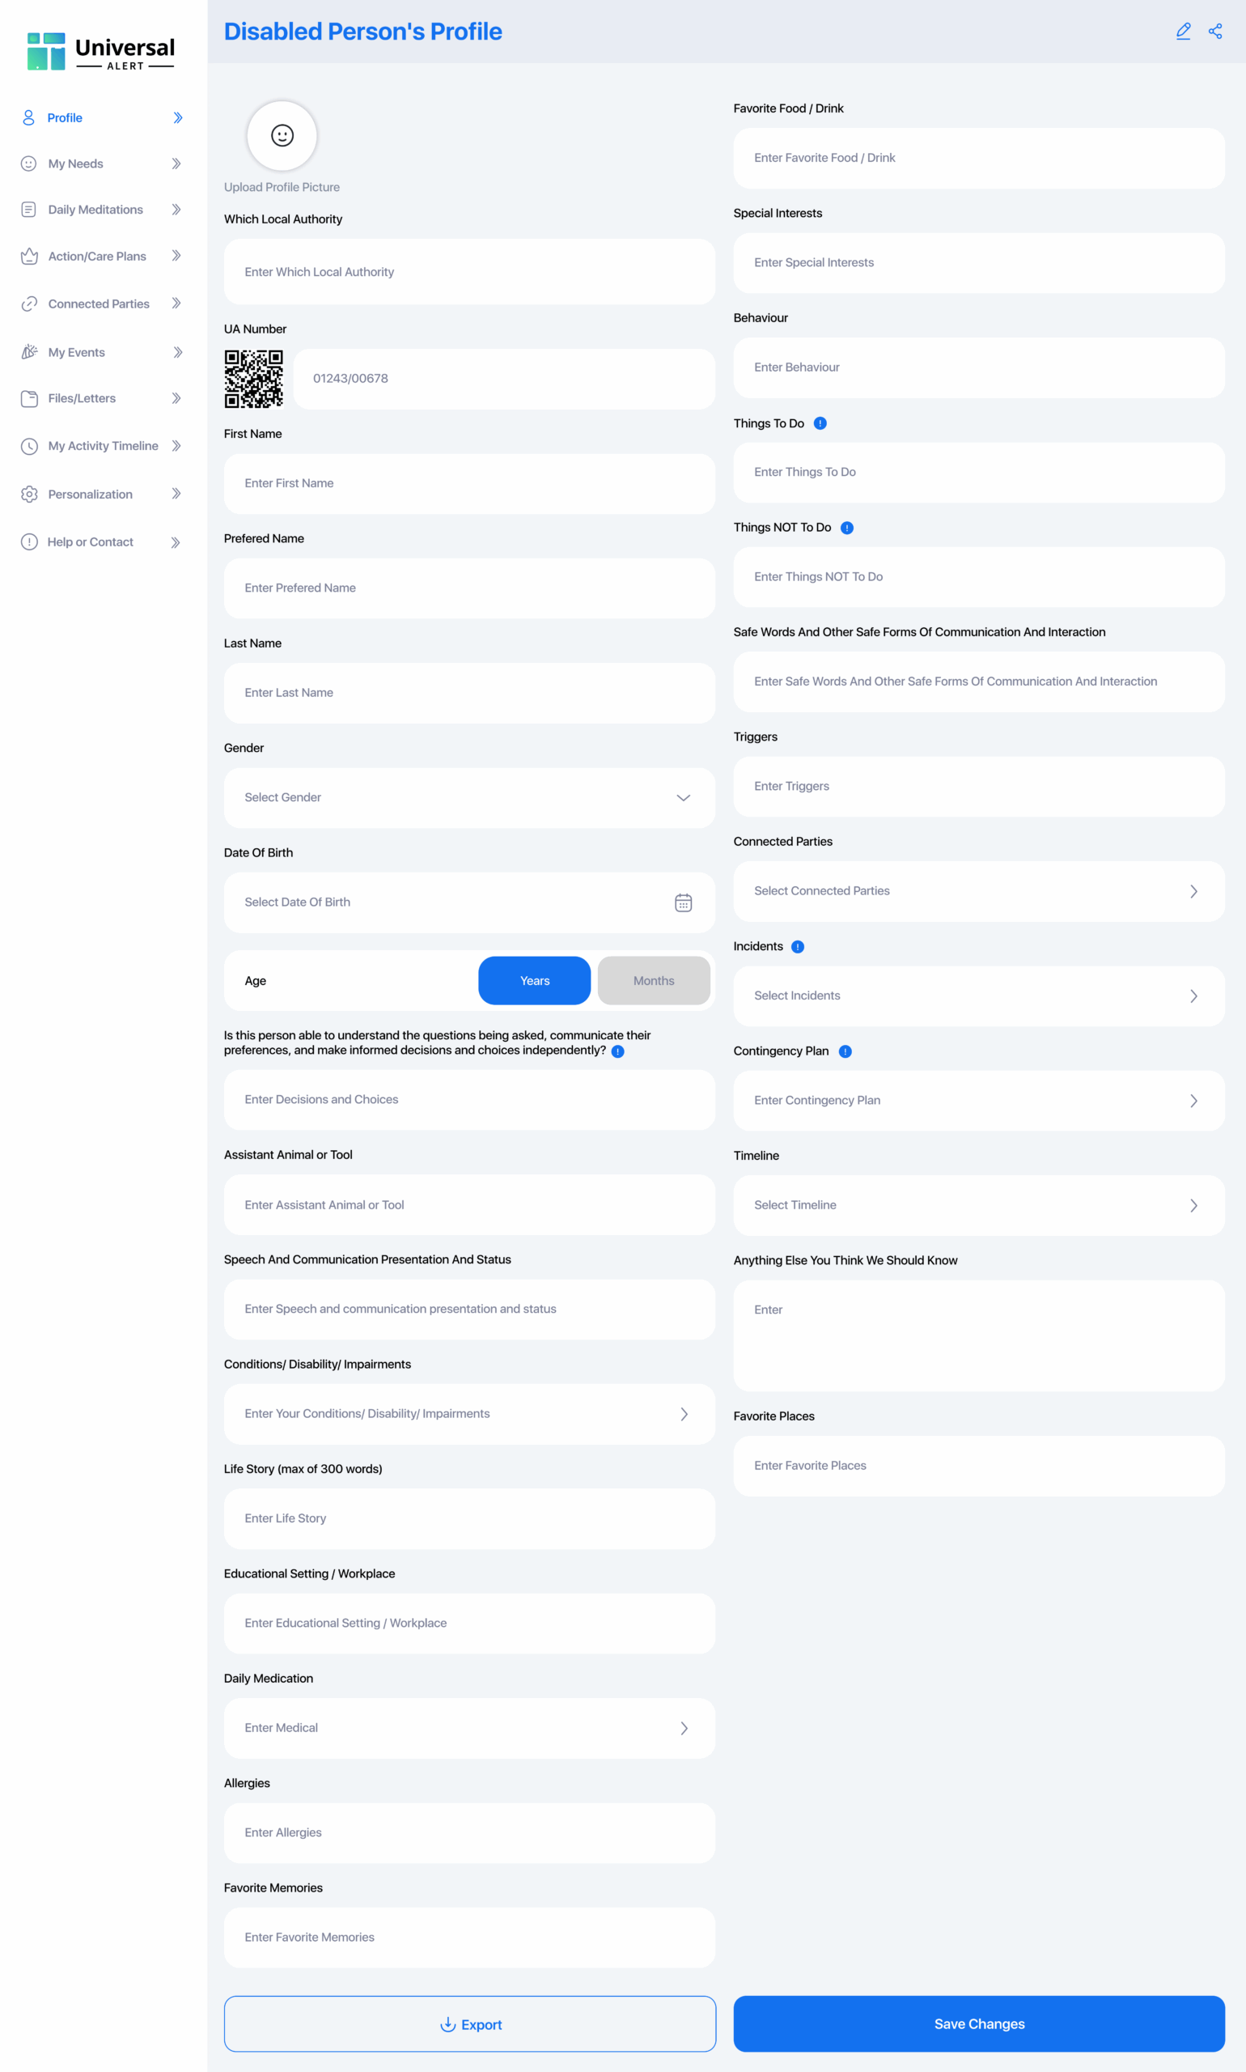Click the info icon beside Incidents label
This screenshot has height=2072, width=1246.
[x=798, y=946]
